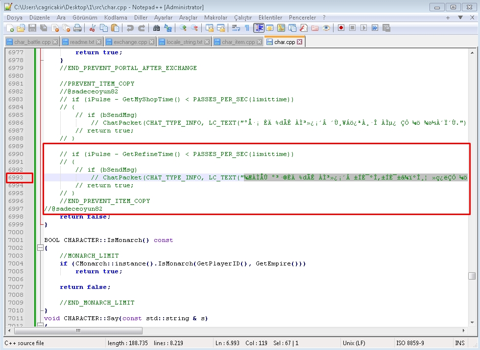
Task: Print the file using the printer icon
Action: point(78,28)
